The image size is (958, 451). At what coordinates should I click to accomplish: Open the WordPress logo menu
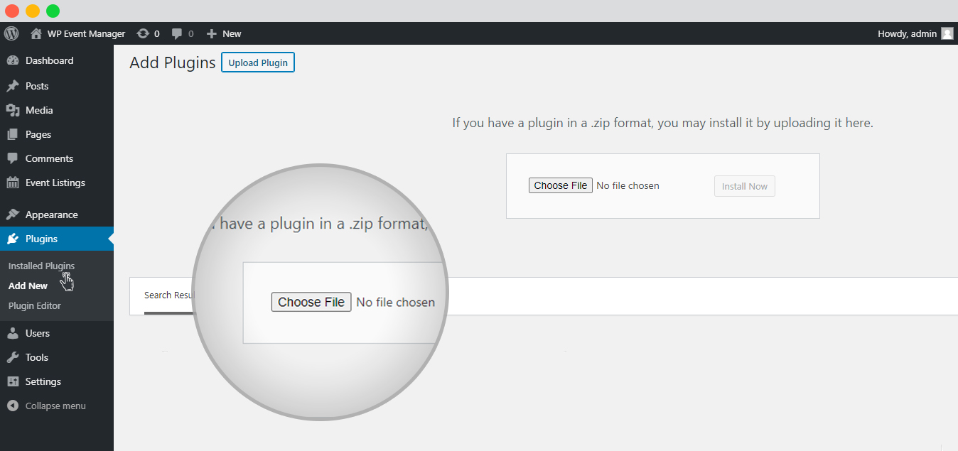pos(11,33)
